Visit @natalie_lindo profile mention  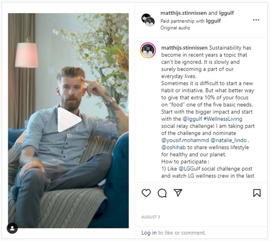228,140
